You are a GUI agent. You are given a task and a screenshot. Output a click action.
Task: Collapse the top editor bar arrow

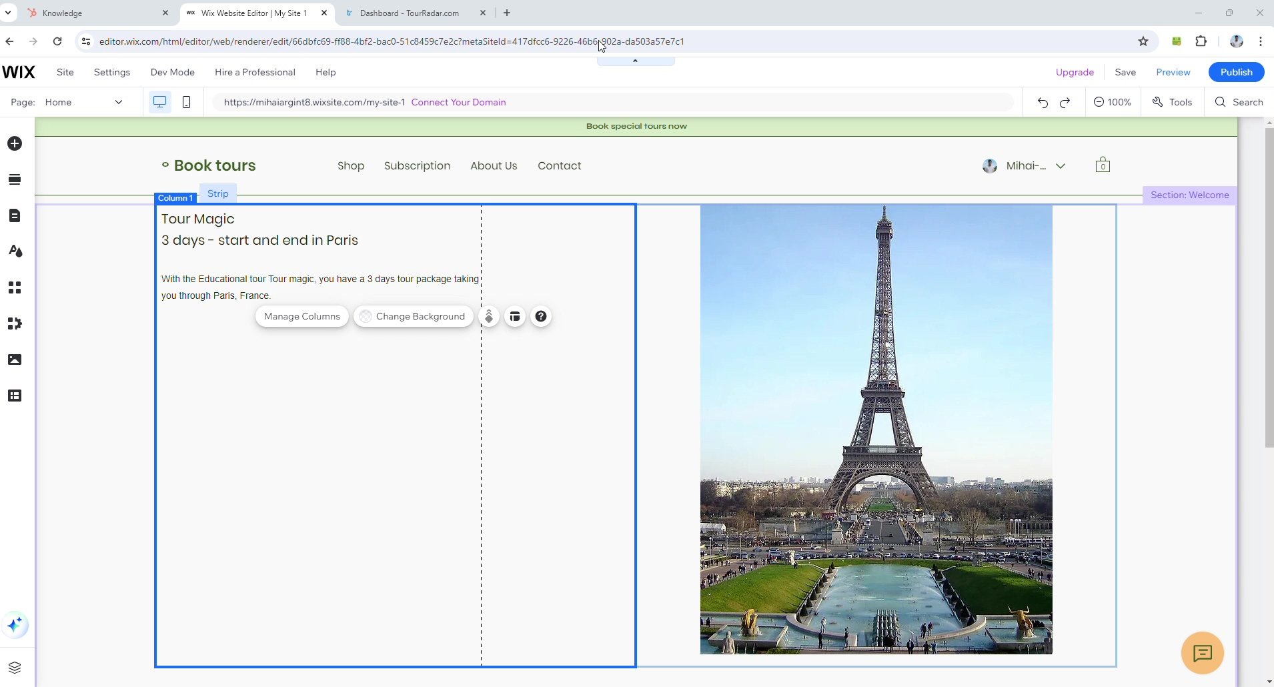[635, 61]
